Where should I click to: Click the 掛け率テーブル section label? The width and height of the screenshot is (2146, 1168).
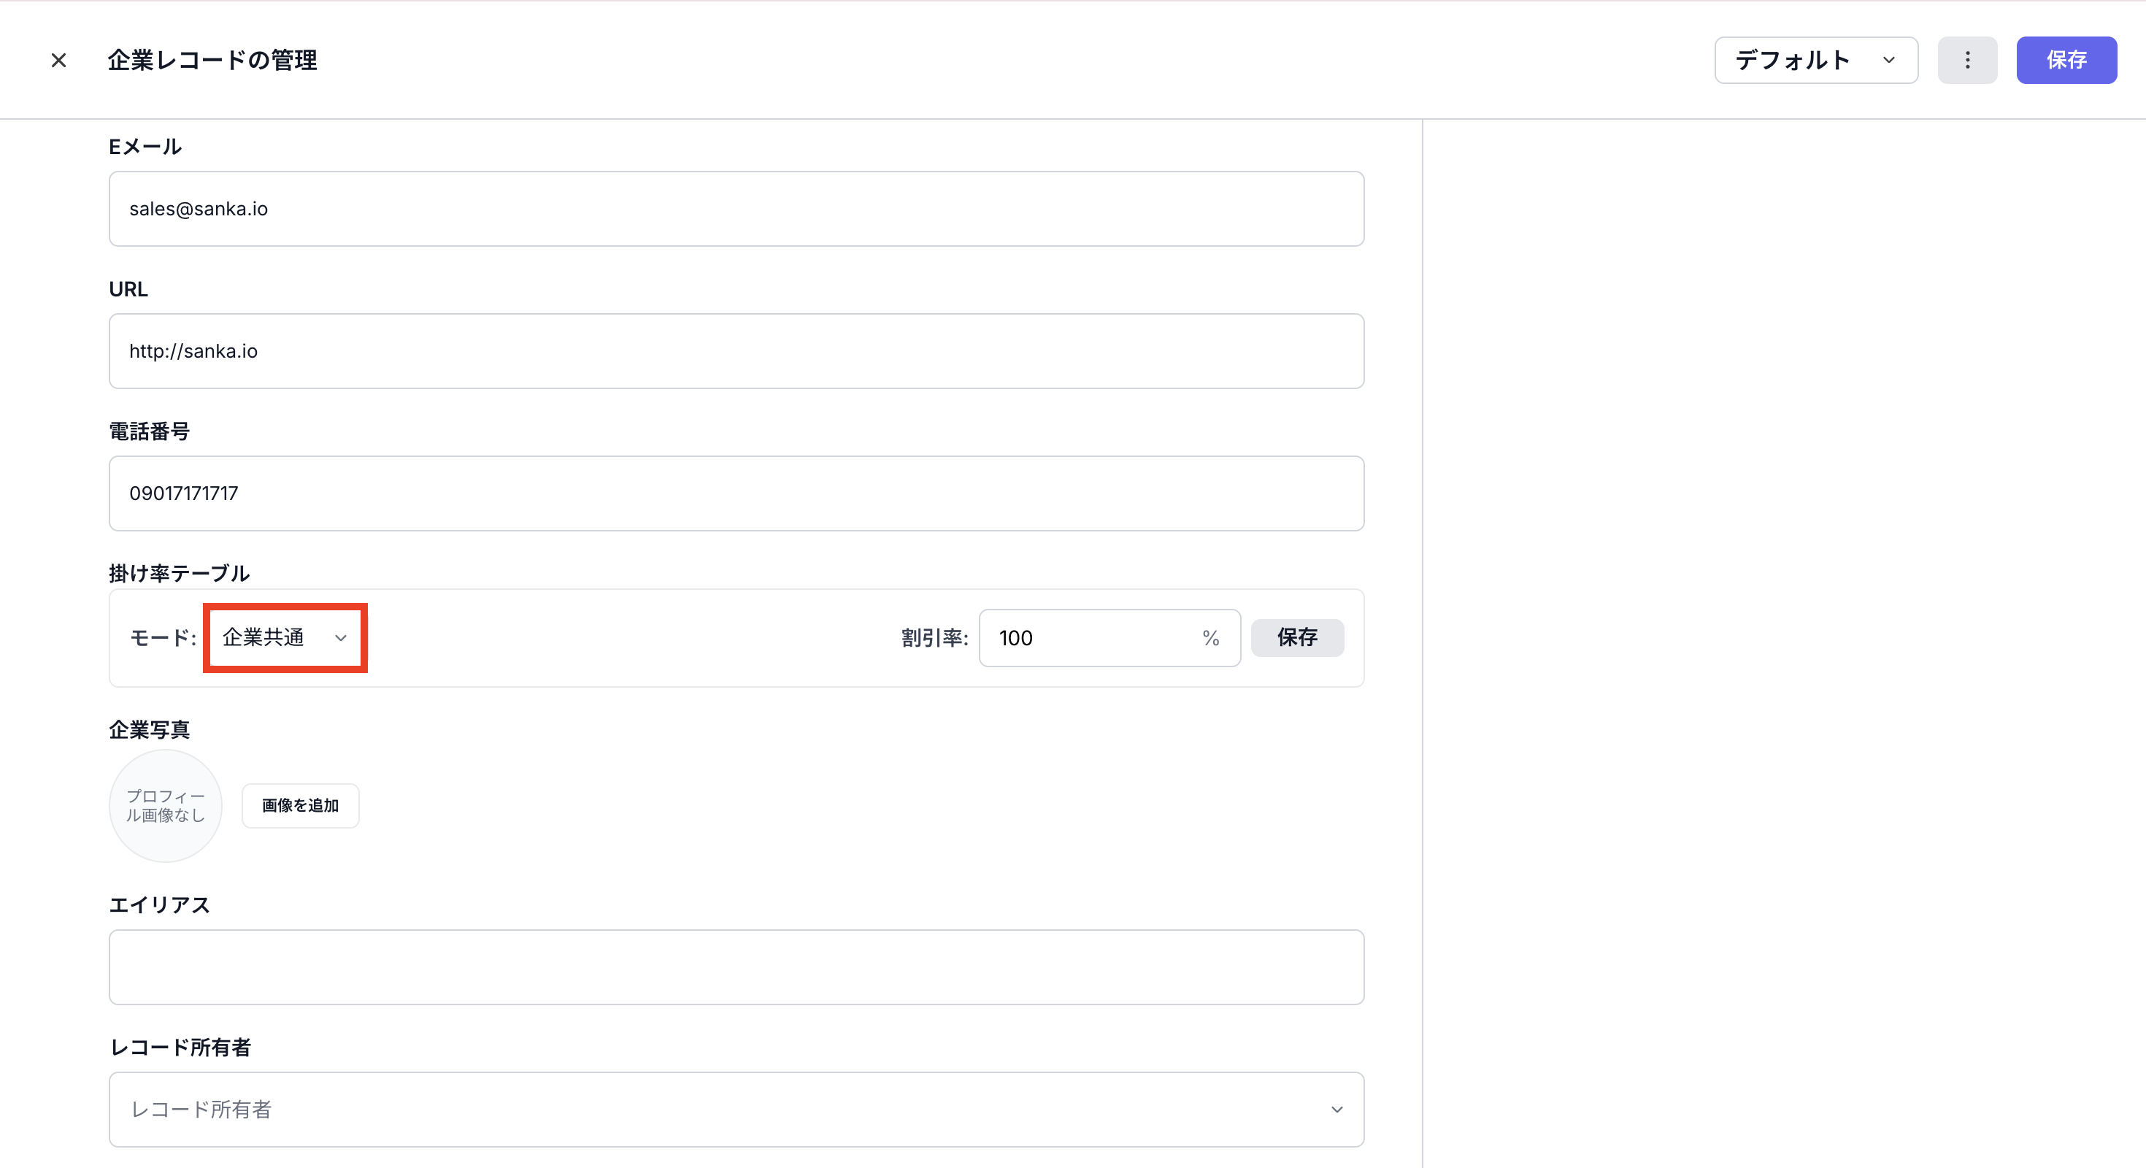point(179,573)
